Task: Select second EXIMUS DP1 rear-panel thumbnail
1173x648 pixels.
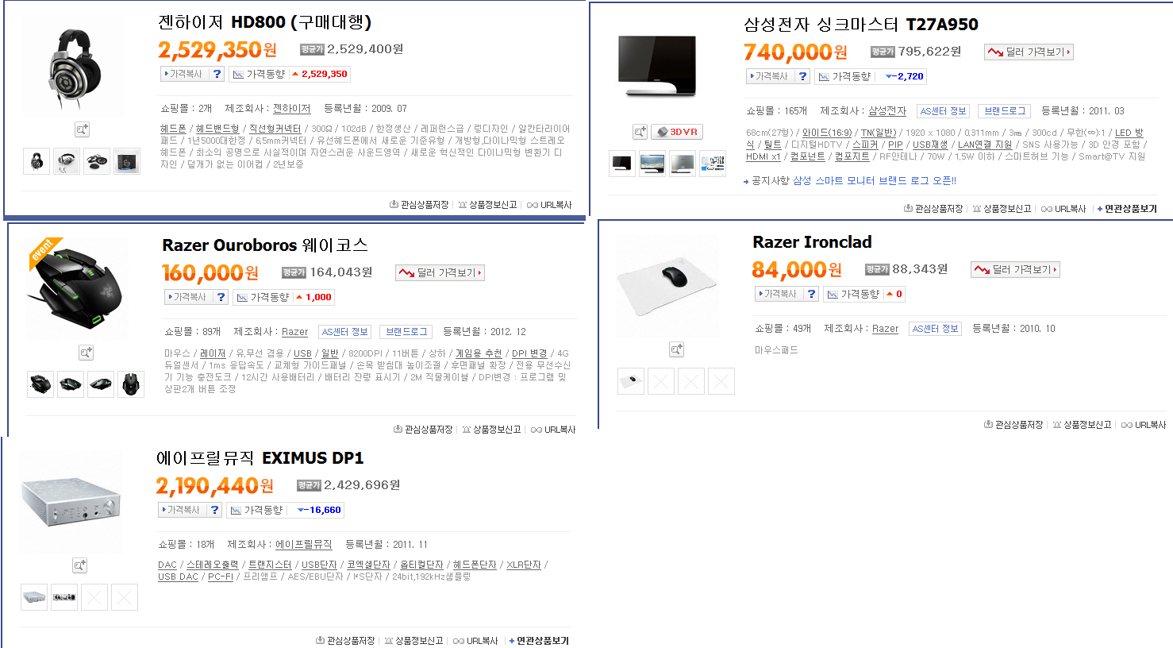Action: coord(64,597)
